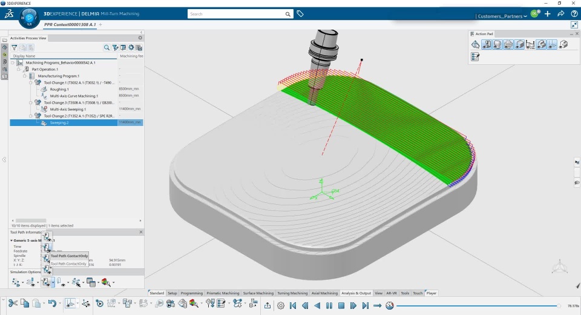This screenshot has width=581, height=315.
Task: Switch to the Setup tab
Action: click(172, 293)
